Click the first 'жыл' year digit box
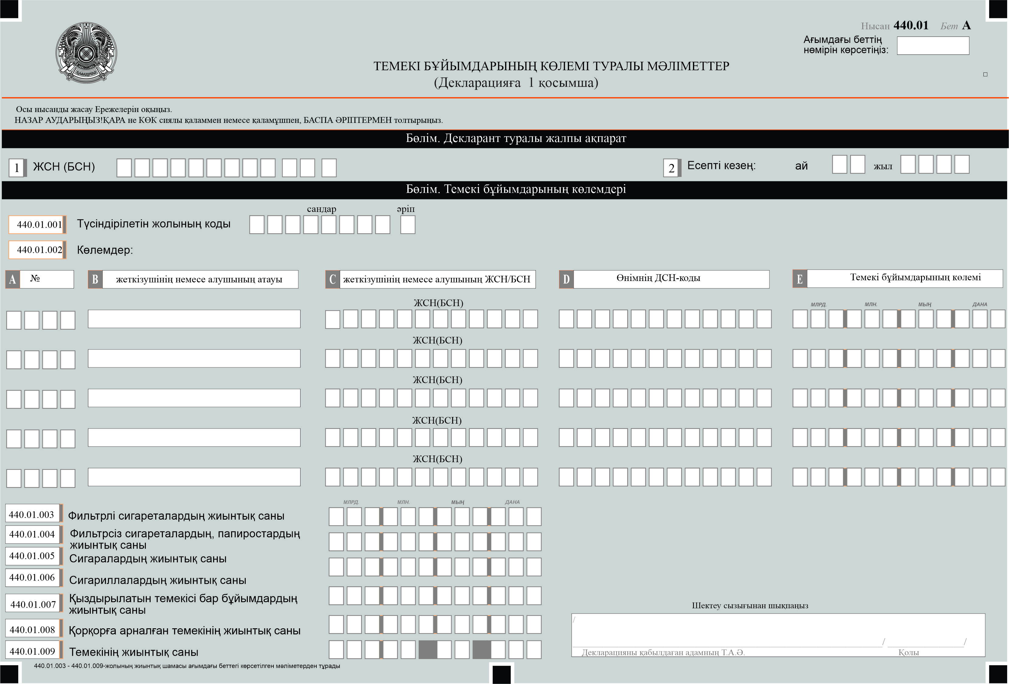The width and height of the screenshot is (1009, 684). pyautogui.click(x=908, y=164)
